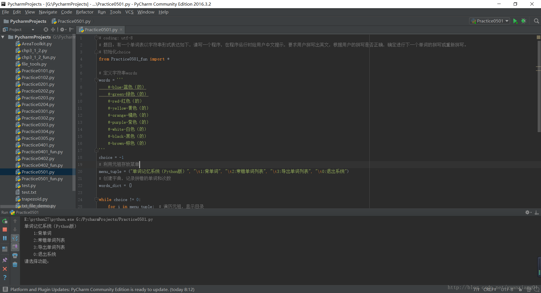Rerun Practice0501 in the Run panel
The width and height of the screenshot is (541, 293).
[x=5, y=221]
